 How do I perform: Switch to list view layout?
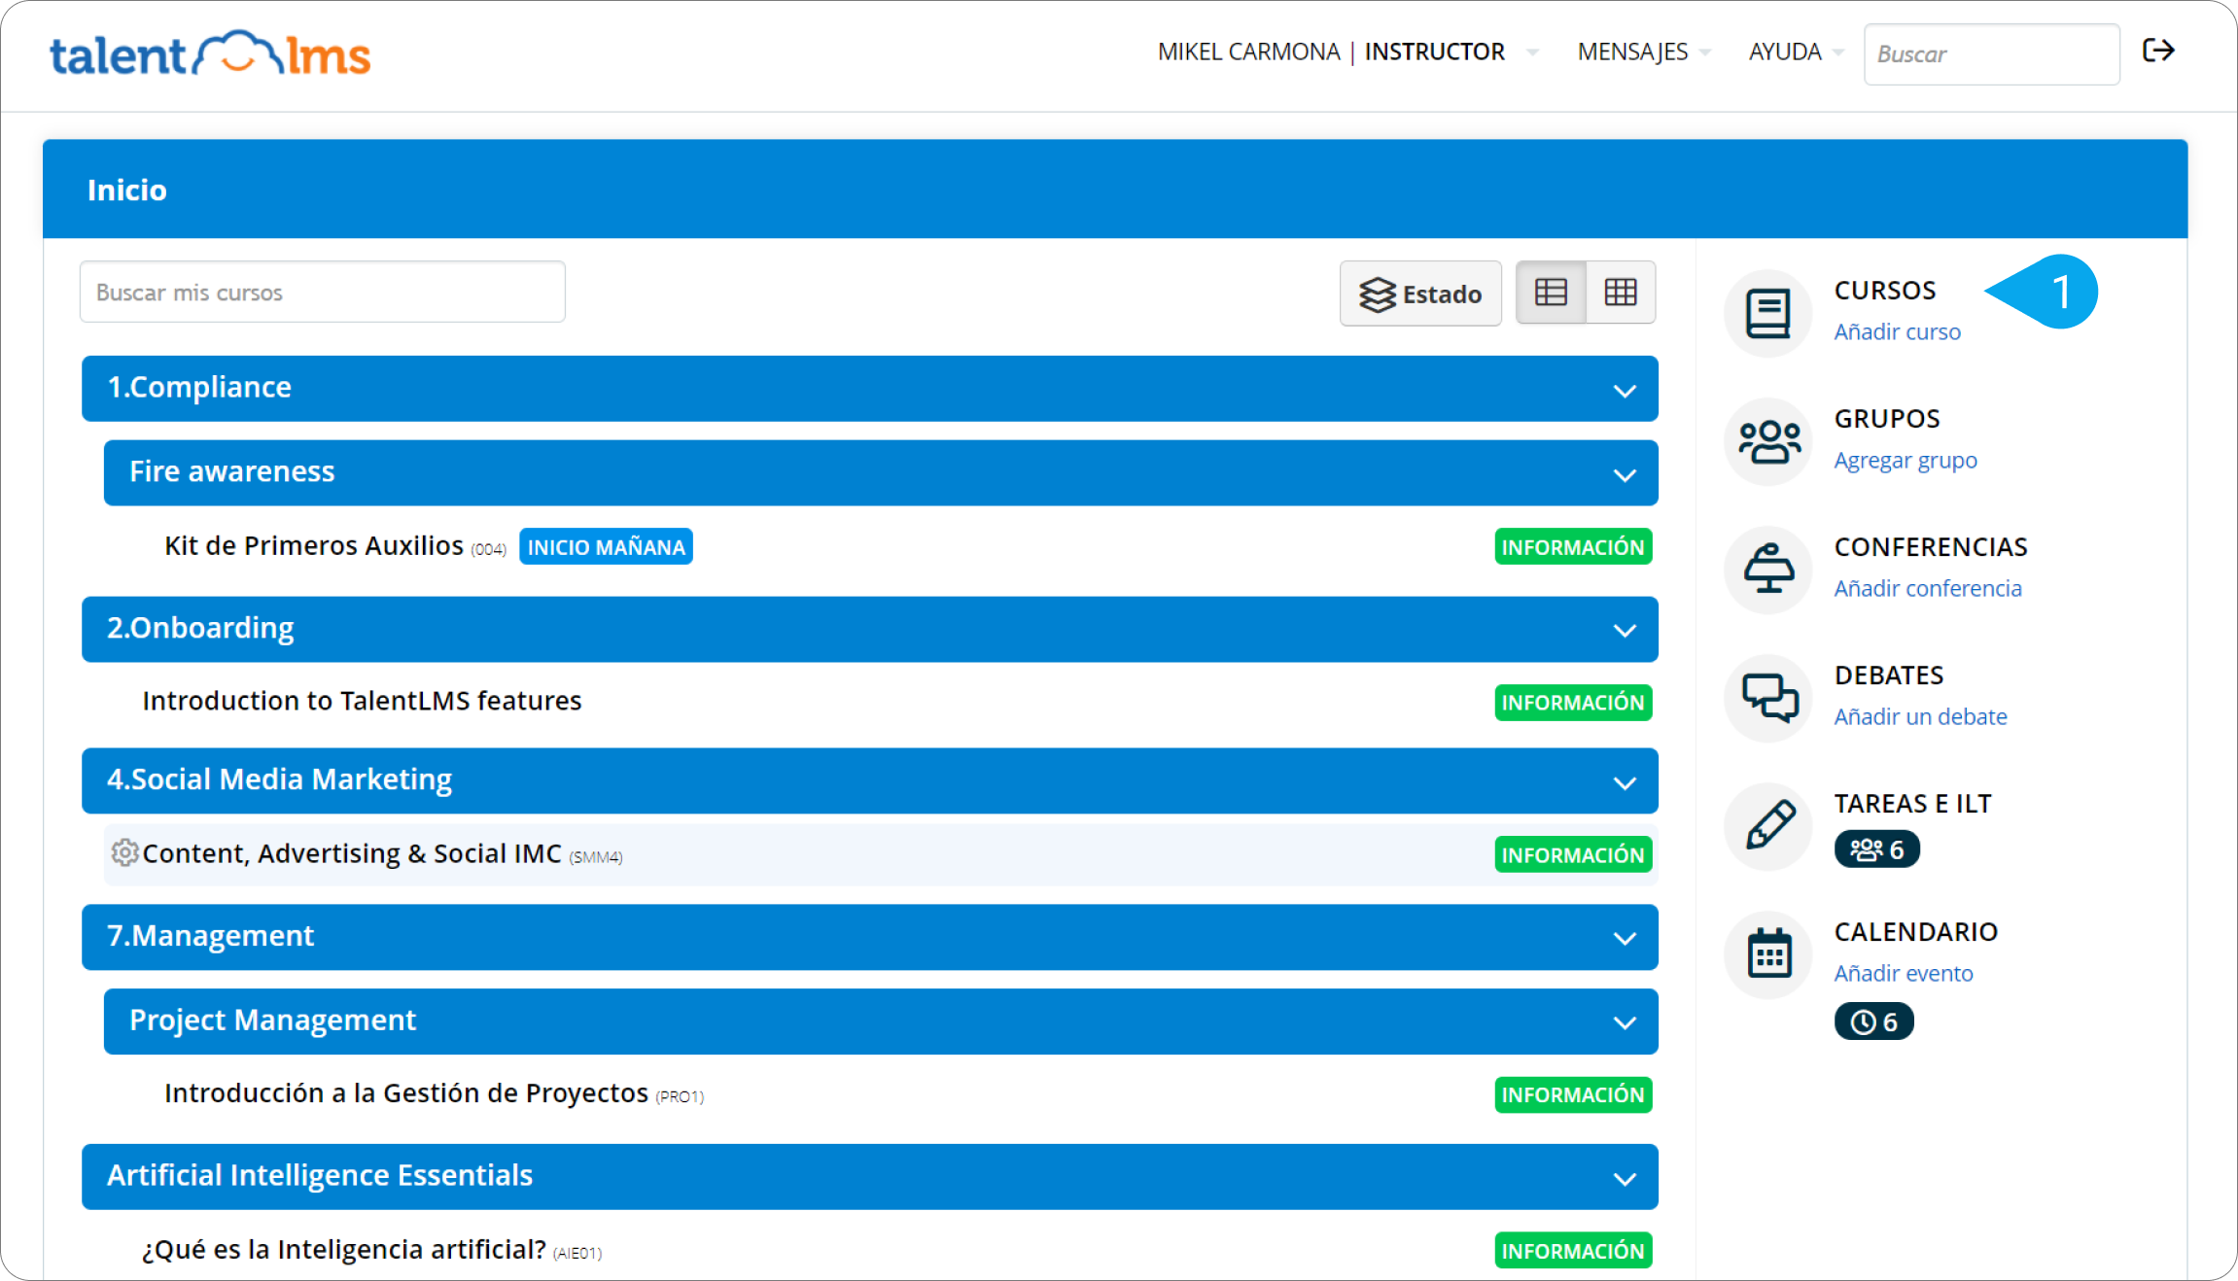[1551, 293]
